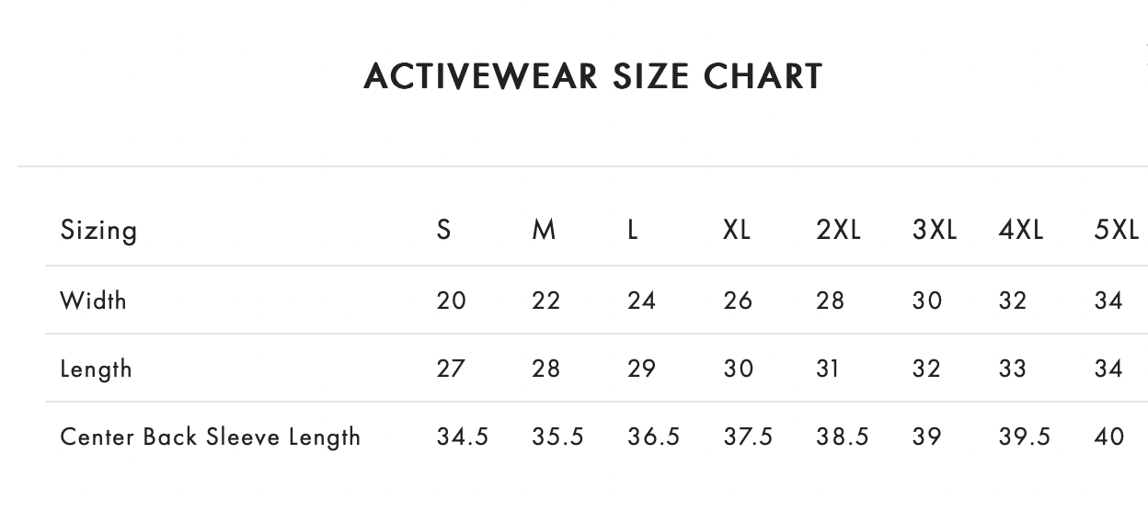This screenshot has width=1148, height=511.
Task: Click the Width value 24 for size L
Action: [x=641, y=301]
